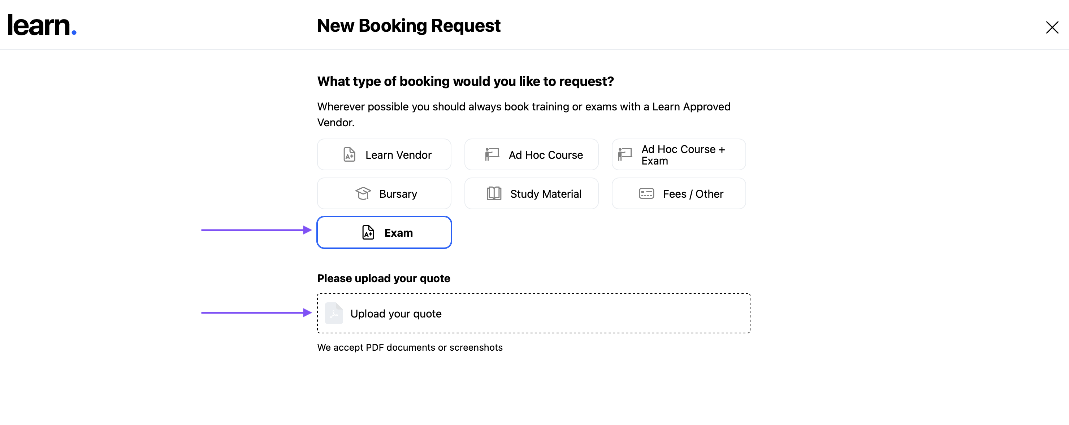Click the Fees / Other card icon
1069x425 pixels.
coord(646,193)
